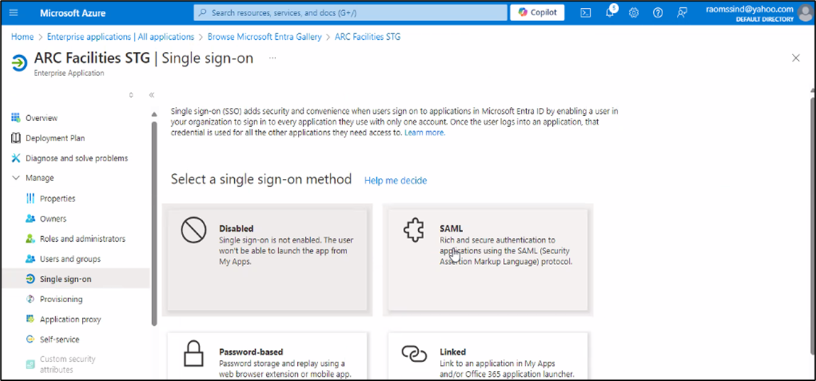This screenshot has width=816, height=381.
Task: Click the sidebar vertical scrollbar
Action: click(154, 223)
